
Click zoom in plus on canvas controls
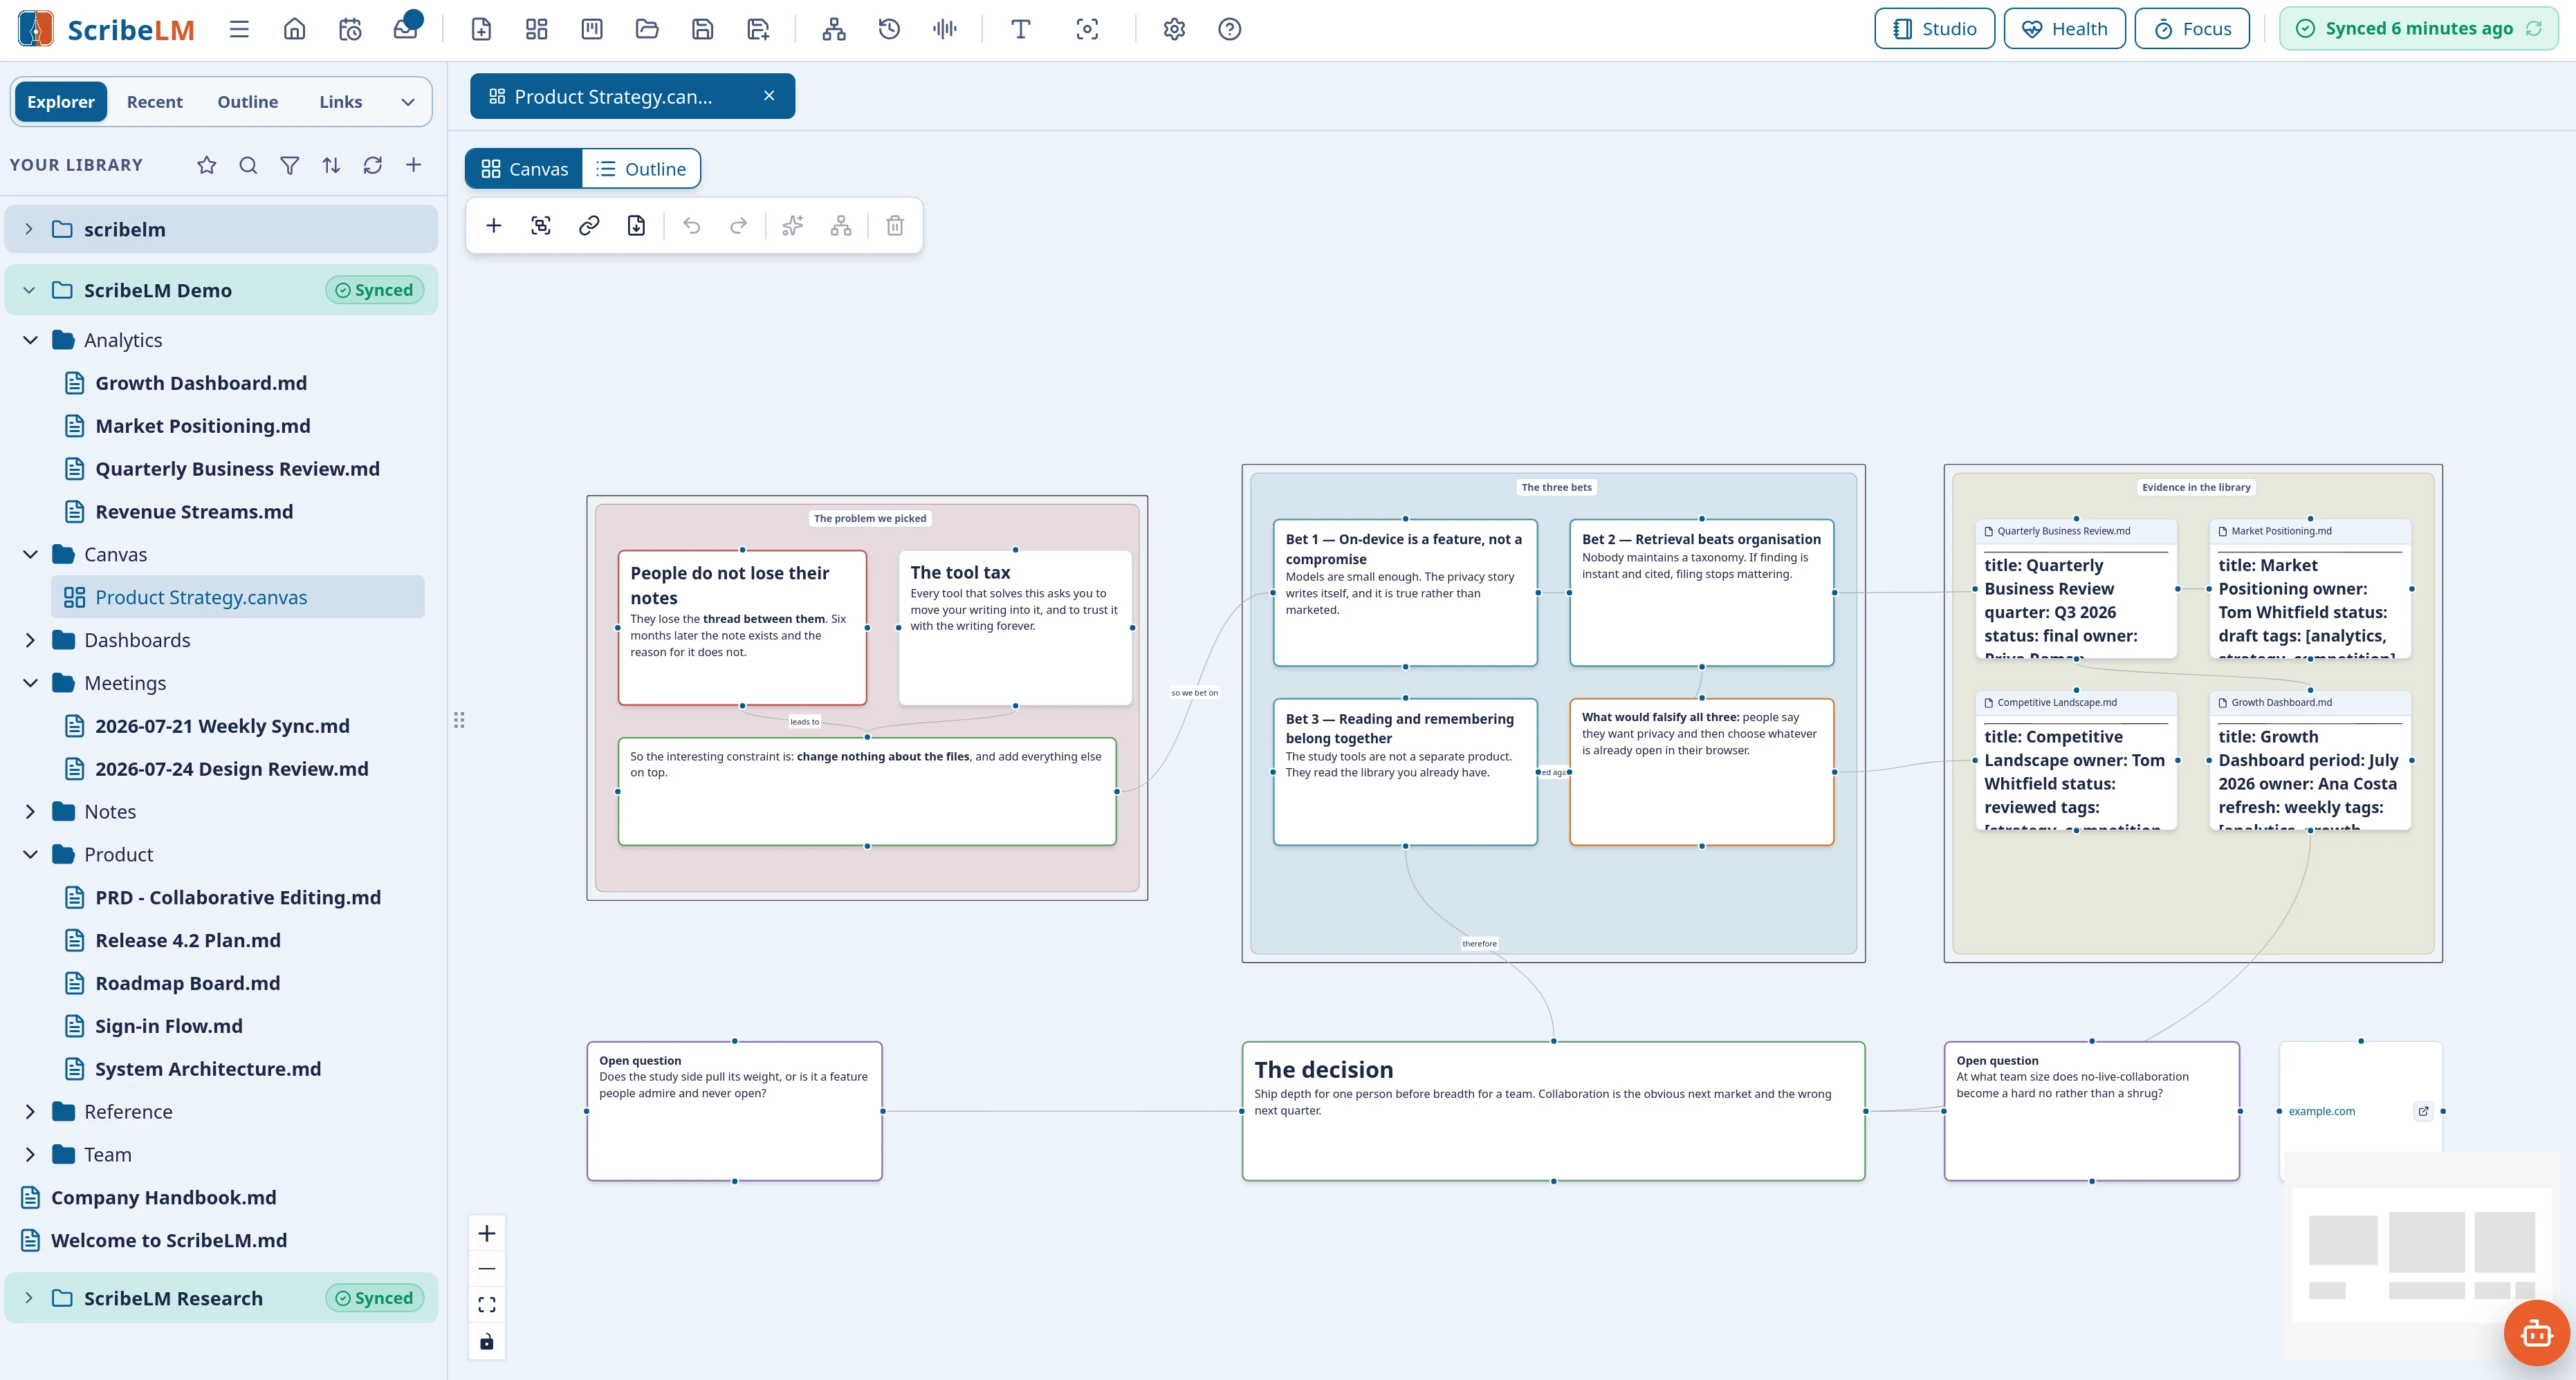(487, 1233)
